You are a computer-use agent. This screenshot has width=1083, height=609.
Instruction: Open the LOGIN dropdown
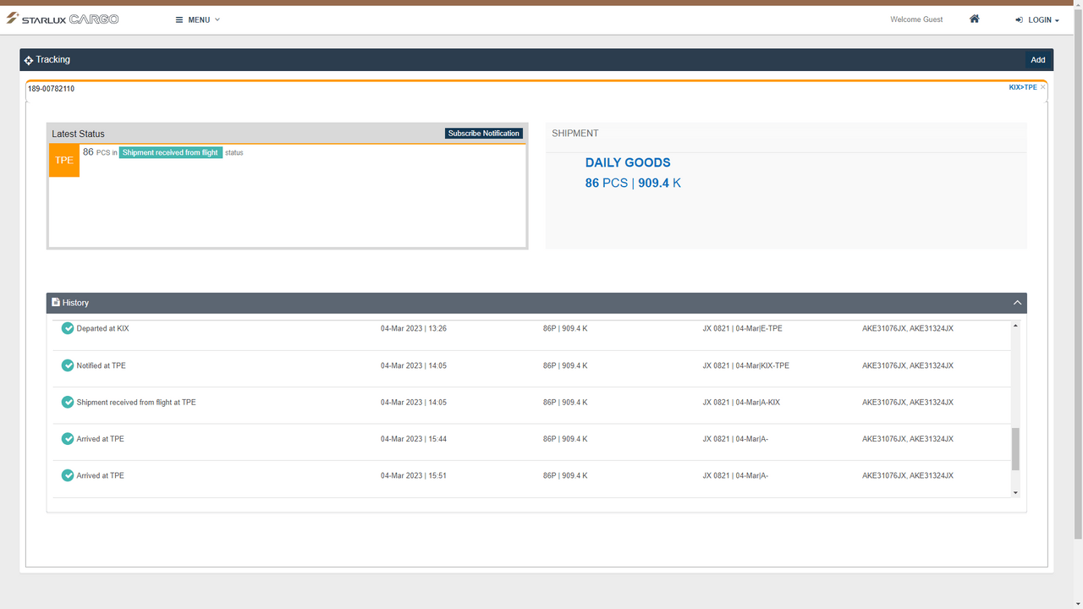(1037, 19)
